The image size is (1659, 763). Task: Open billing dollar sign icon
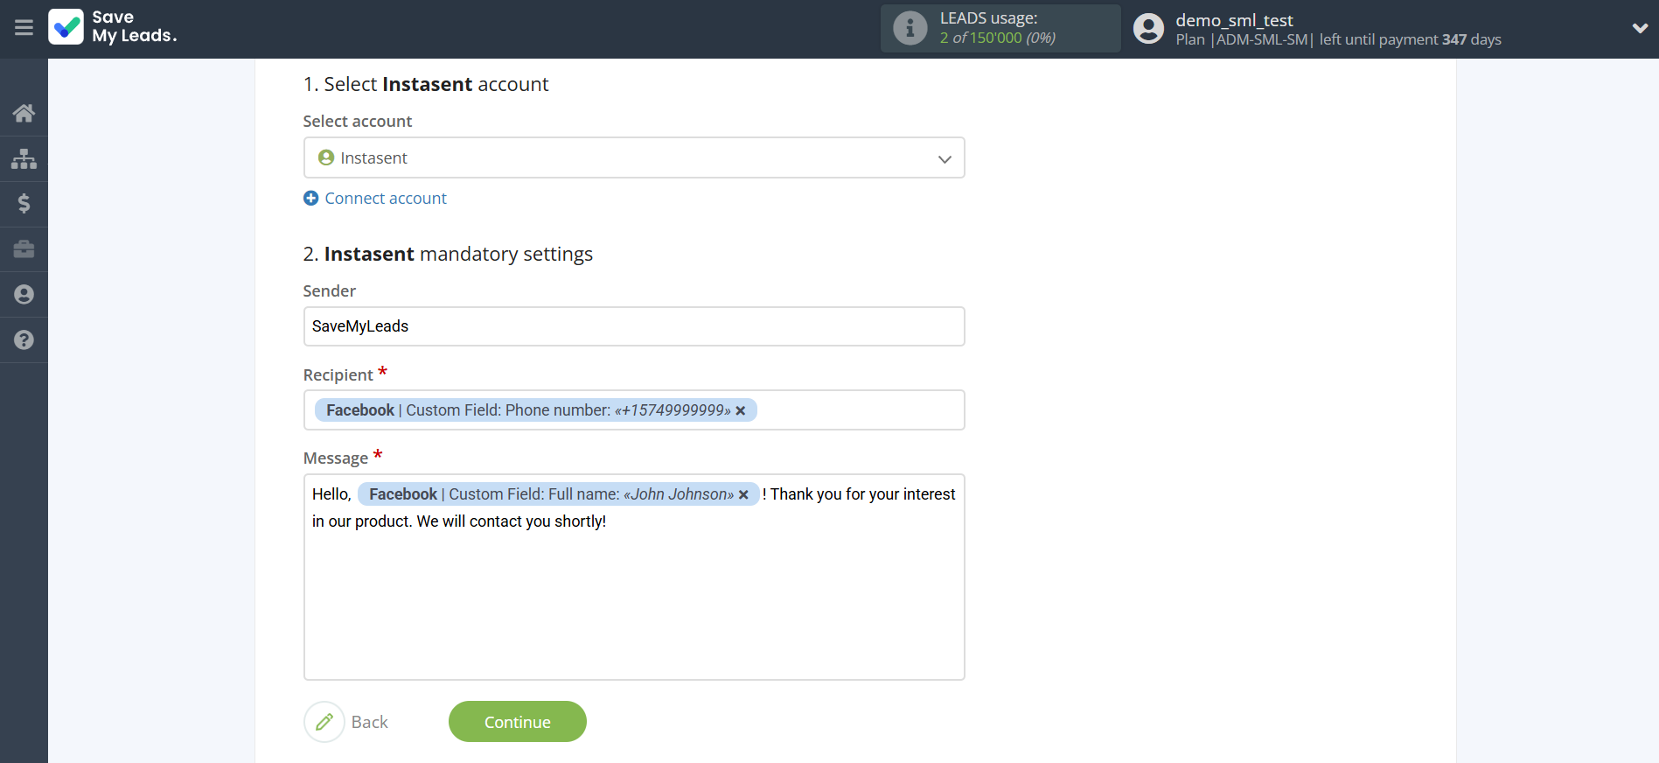(x=24, y=204)
